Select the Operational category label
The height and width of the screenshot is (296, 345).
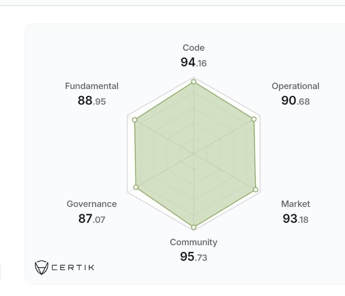(296, 86)
